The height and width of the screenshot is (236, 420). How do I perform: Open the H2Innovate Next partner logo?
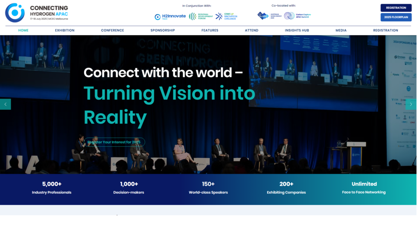pyautogui.click(x=170, y=16)
